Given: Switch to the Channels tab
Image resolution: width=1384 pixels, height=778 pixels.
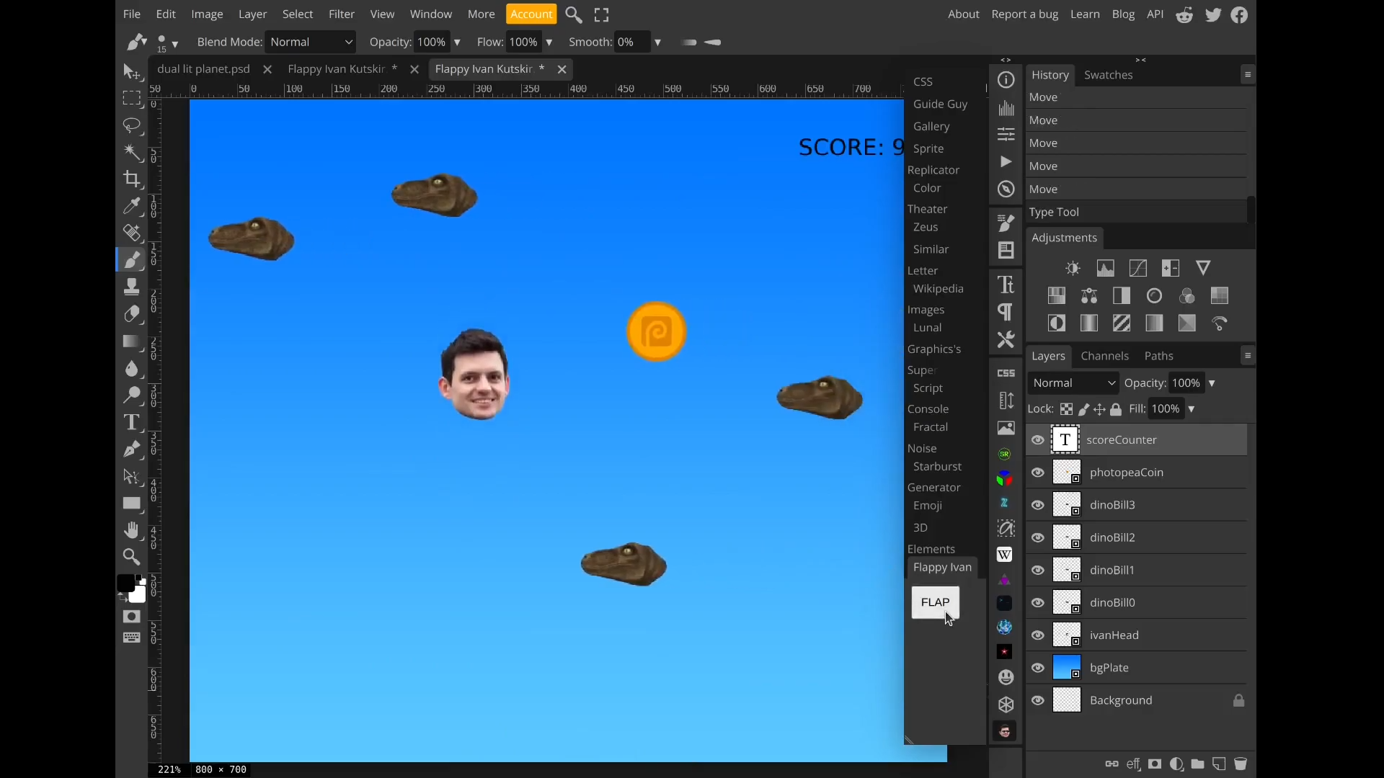Looking at the screenshot, I should [x=1104, y=356].
